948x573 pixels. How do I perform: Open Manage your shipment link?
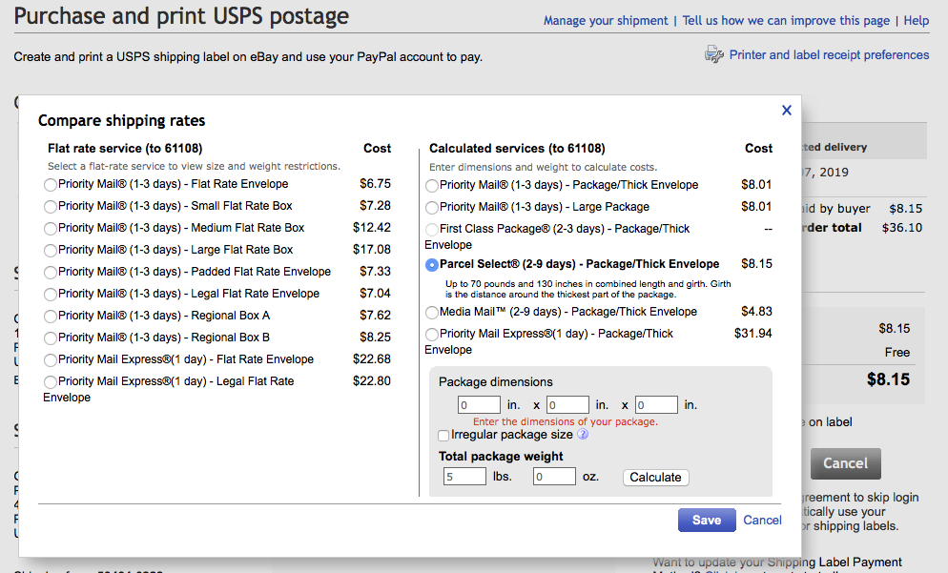coord(606,21)
